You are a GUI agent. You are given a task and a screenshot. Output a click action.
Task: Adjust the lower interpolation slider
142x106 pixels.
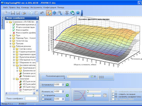94,95
